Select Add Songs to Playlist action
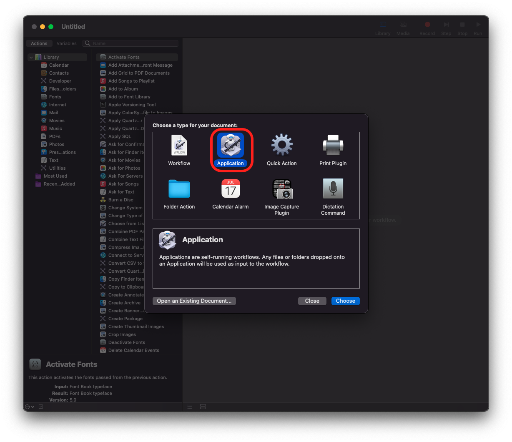 (137, 81)
